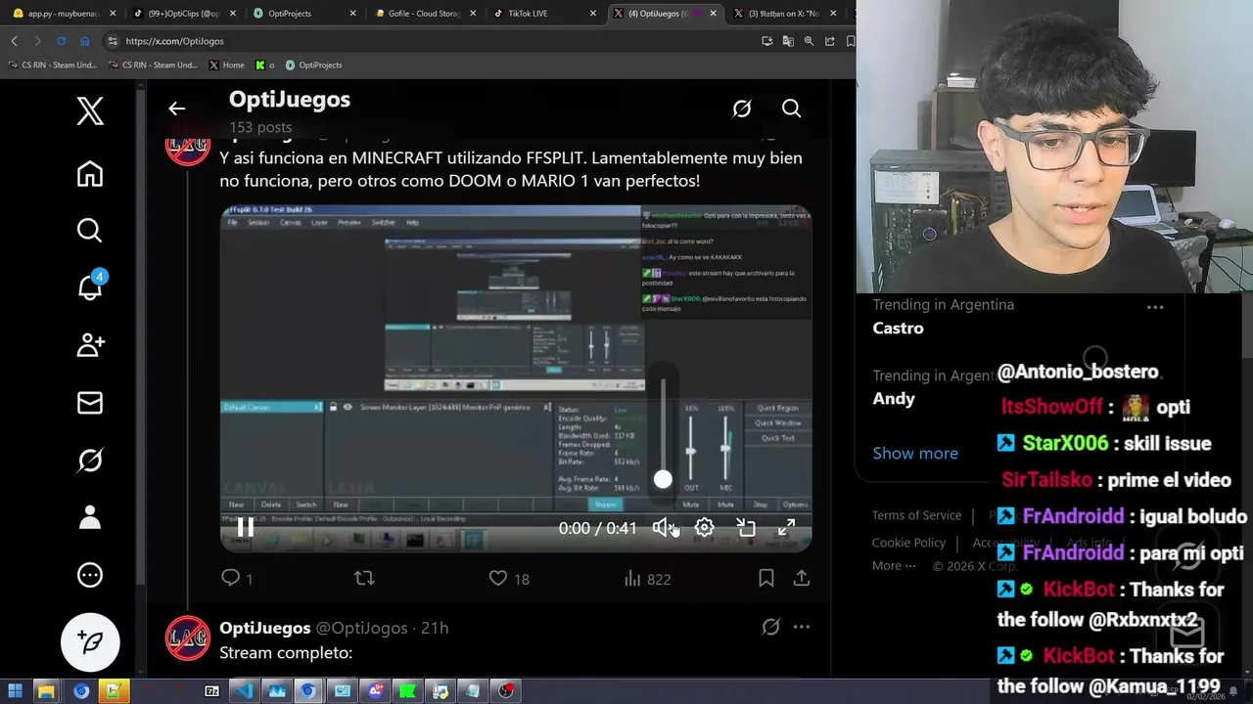Go to the Home sidebar icon
This screenshot has width=1253, height=704.
click(x=90, y=174)
